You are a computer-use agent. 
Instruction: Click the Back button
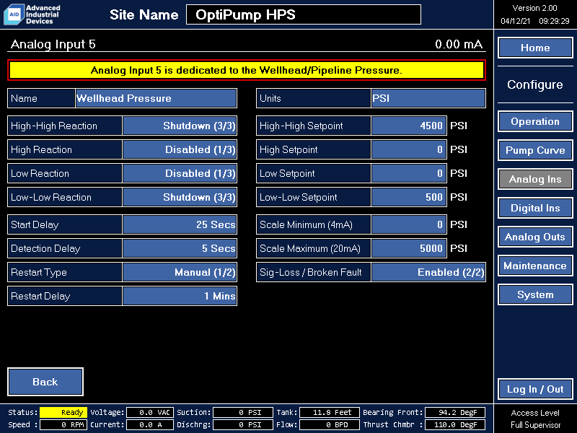(45, 382)
